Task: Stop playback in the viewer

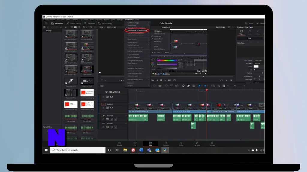Action: pyautogui.click(x=161, y=80)
